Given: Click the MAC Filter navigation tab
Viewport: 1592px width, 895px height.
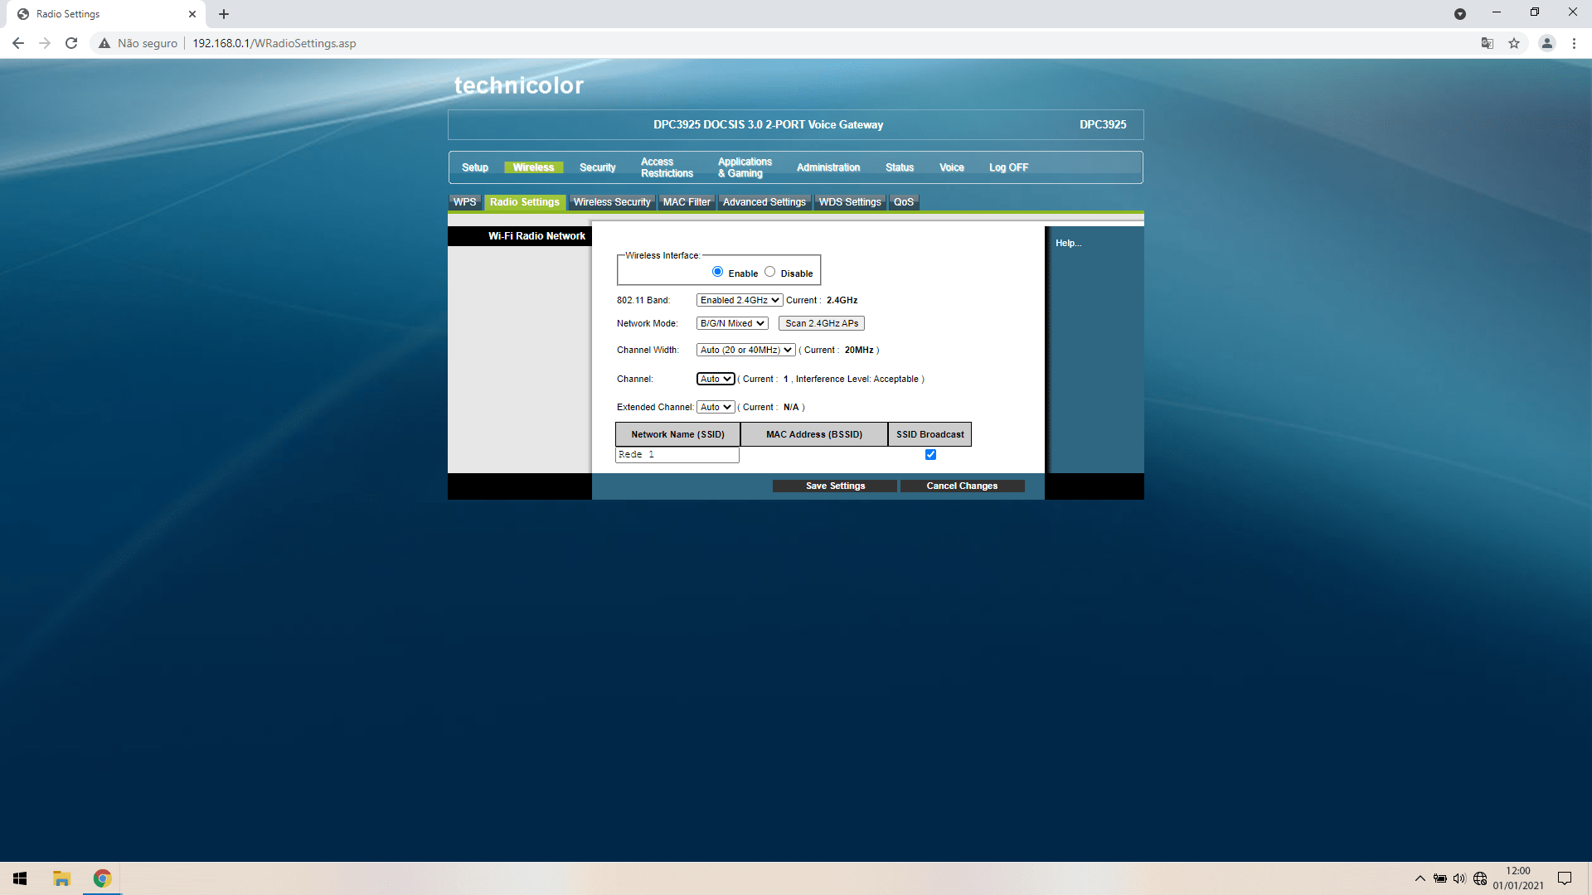Looking at the screenshot, I should (686, 201).
